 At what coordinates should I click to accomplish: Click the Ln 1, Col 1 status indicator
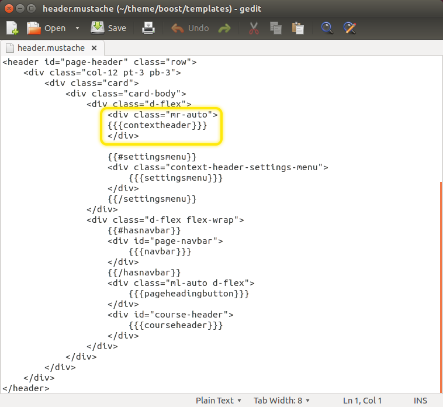coord(362,401)
